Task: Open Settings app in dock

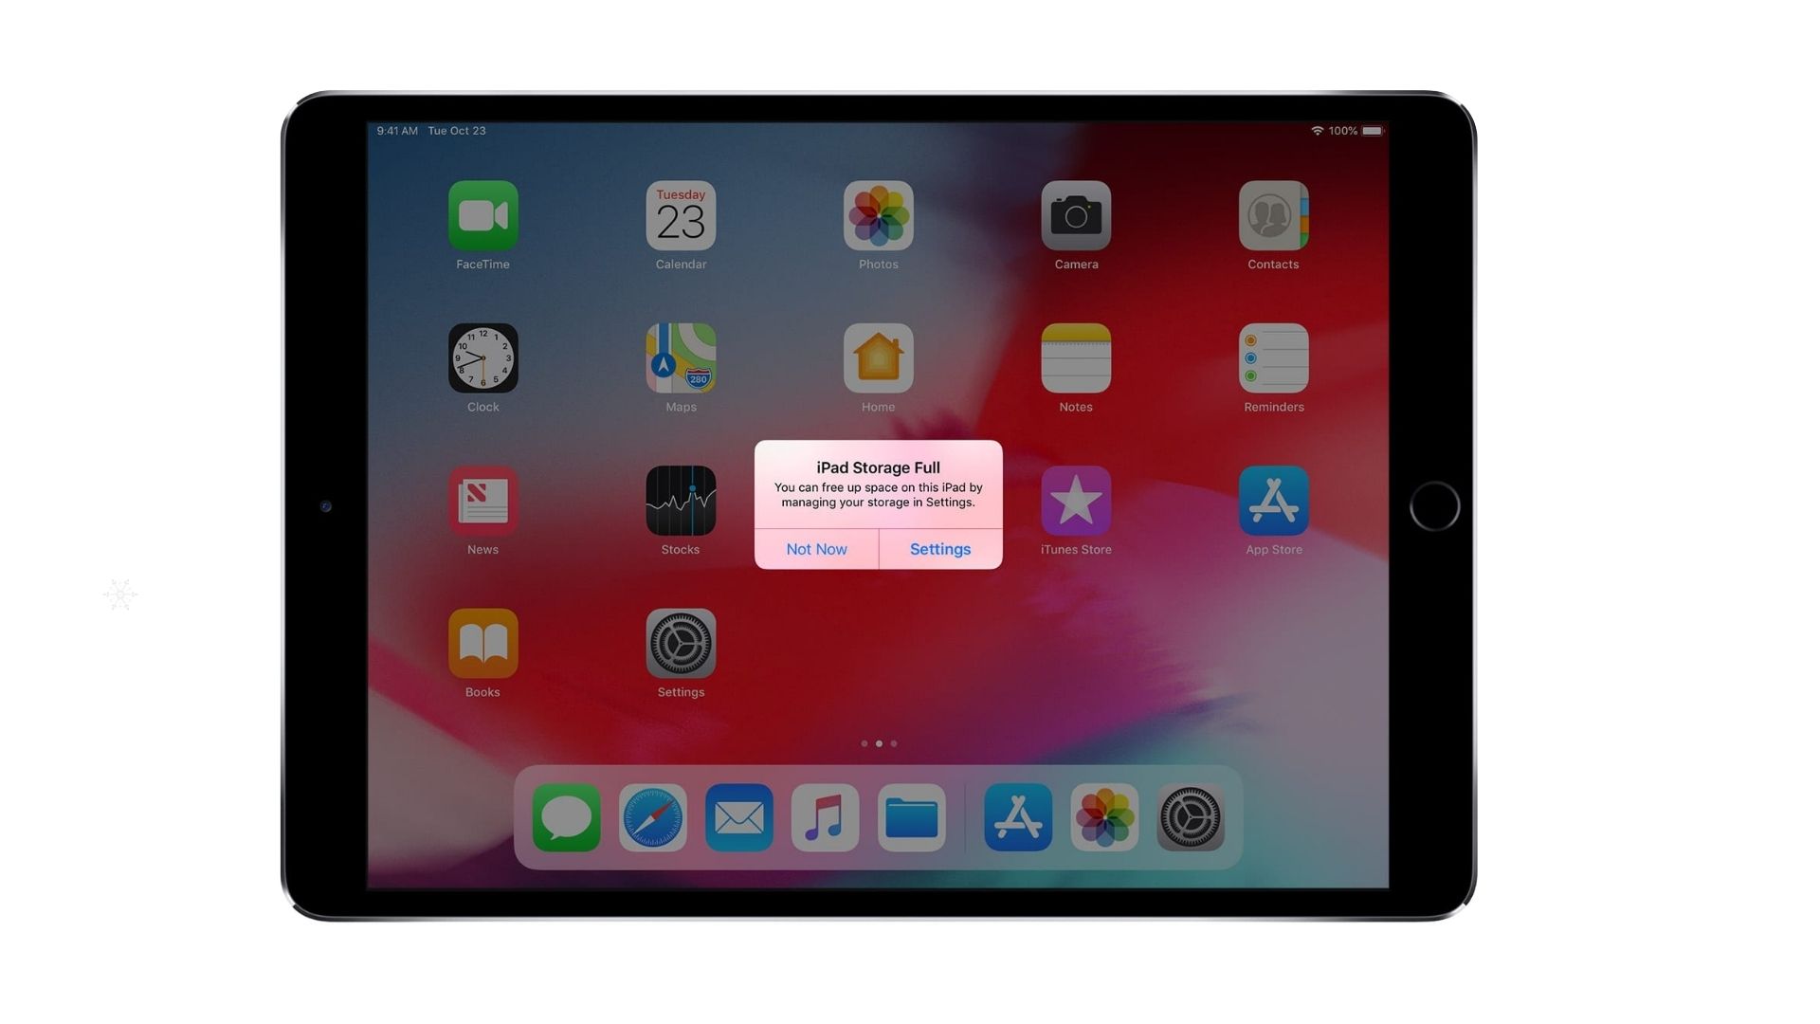Action: coord(1189,819)
